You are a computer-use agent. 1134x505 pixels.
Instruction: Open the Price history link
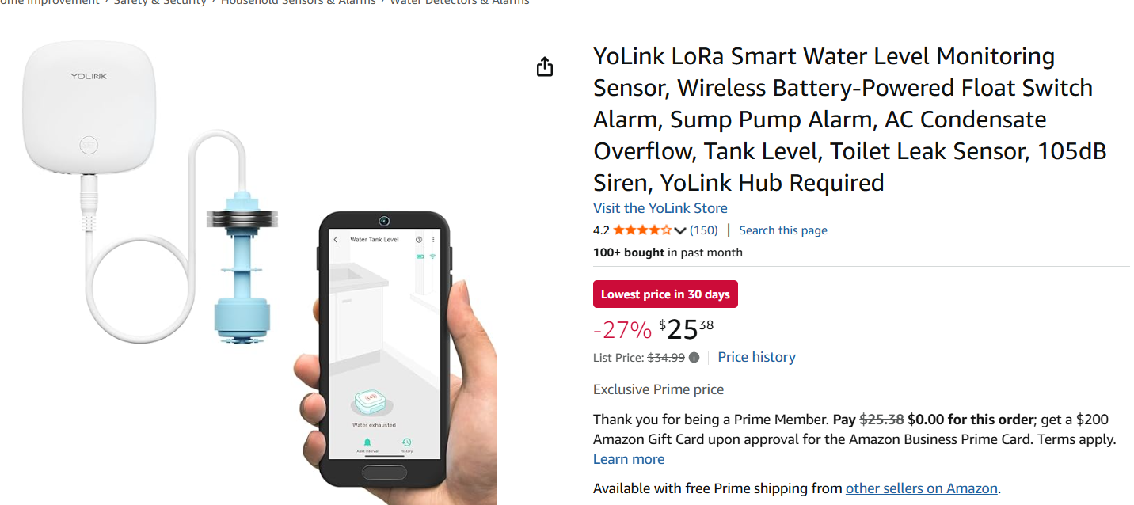[756, 357]
